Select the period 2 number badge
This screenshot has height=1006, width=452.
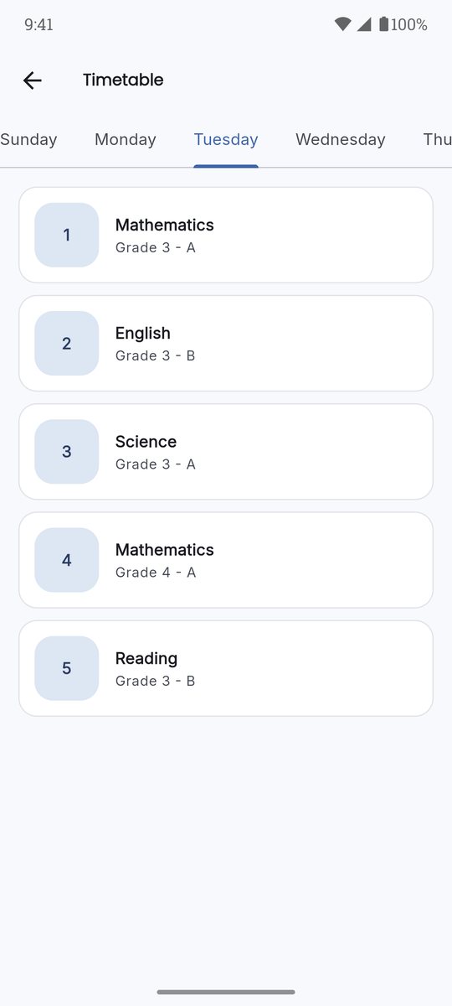click(67, 343)
